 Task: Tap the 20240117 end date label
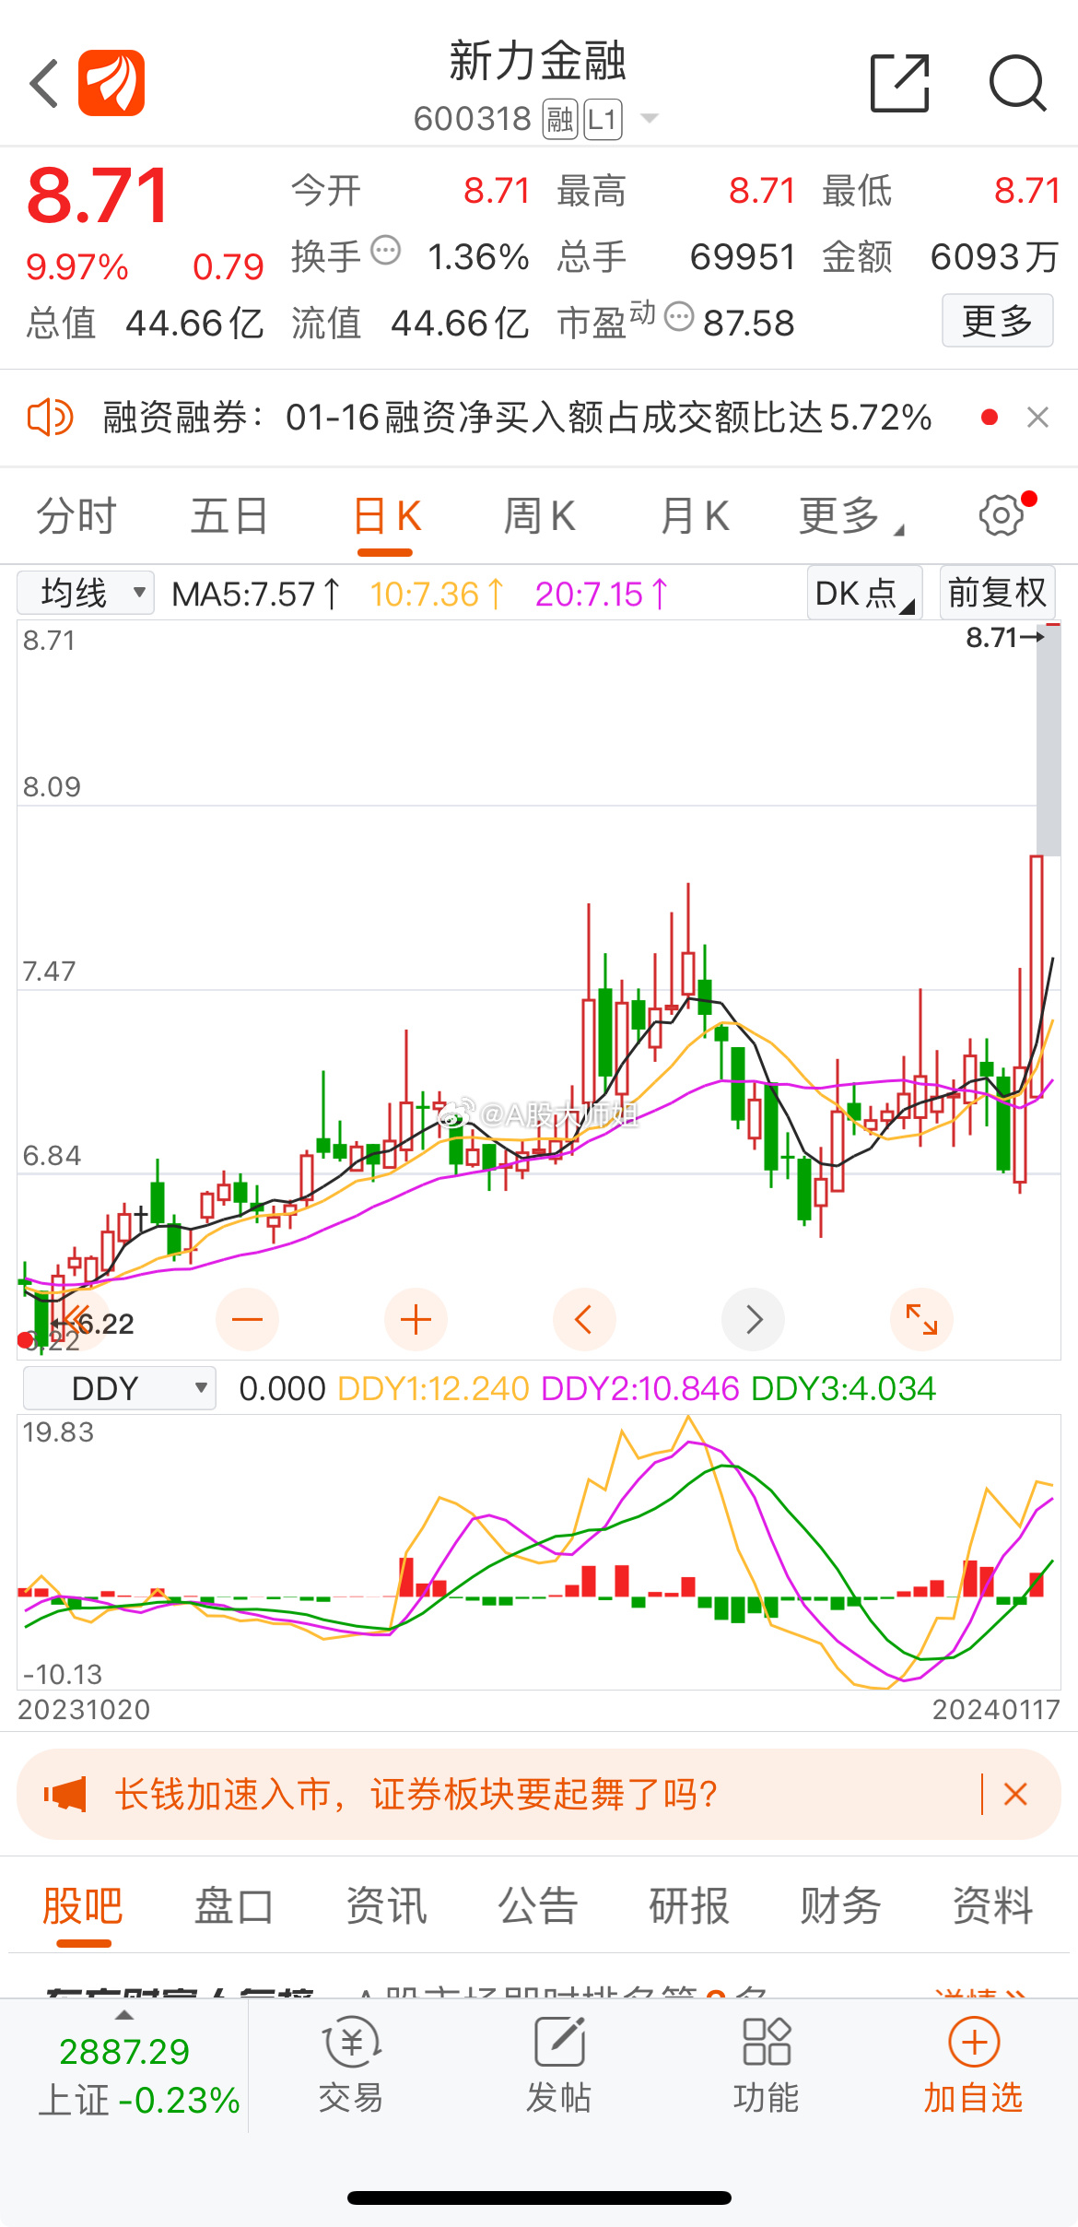[x=996, y=1710]
